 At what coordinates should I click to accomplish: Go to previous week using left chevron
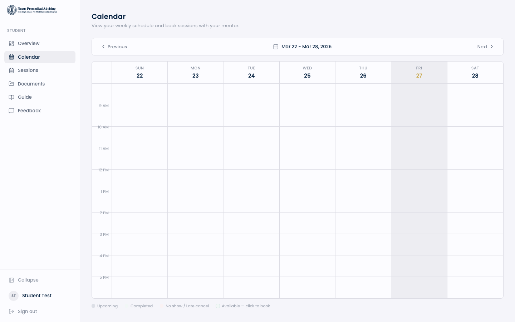point(103,47)
